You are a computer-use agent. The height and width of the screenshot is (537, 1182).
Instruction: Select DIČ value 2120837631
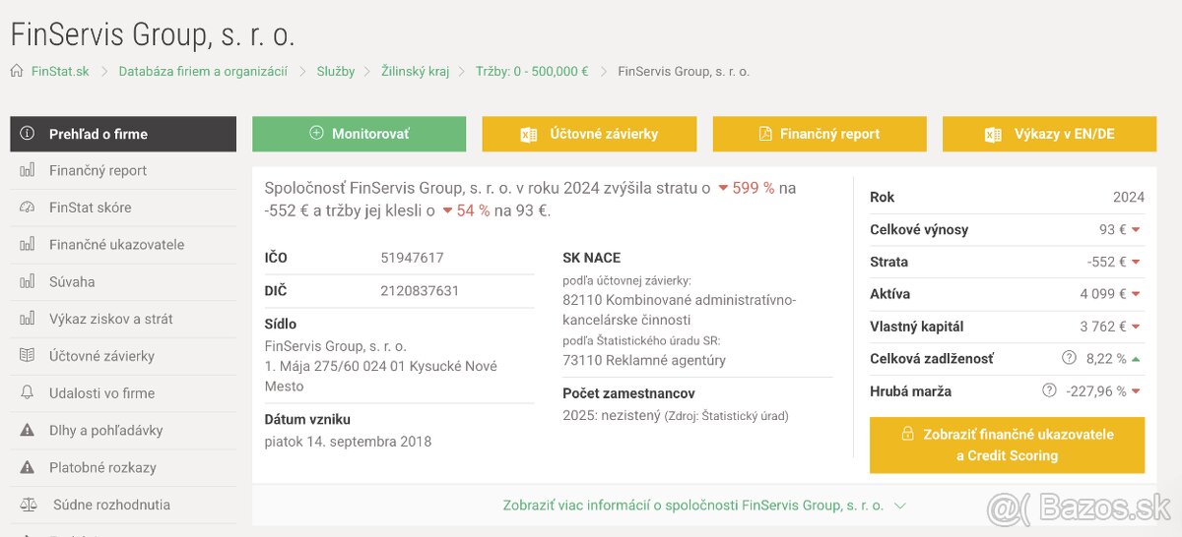click(420, 291)
